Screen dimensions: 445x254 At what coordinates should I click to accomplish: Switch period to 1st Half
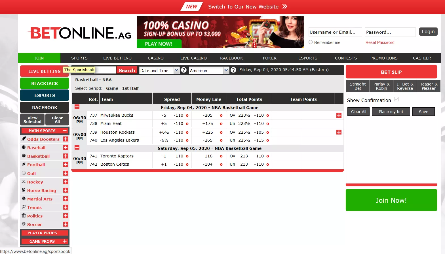130,88
